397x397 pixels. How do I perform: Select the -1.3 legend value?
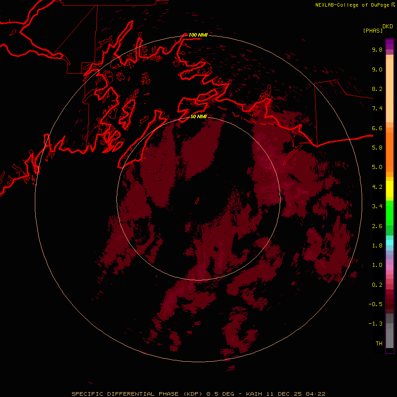375,324
